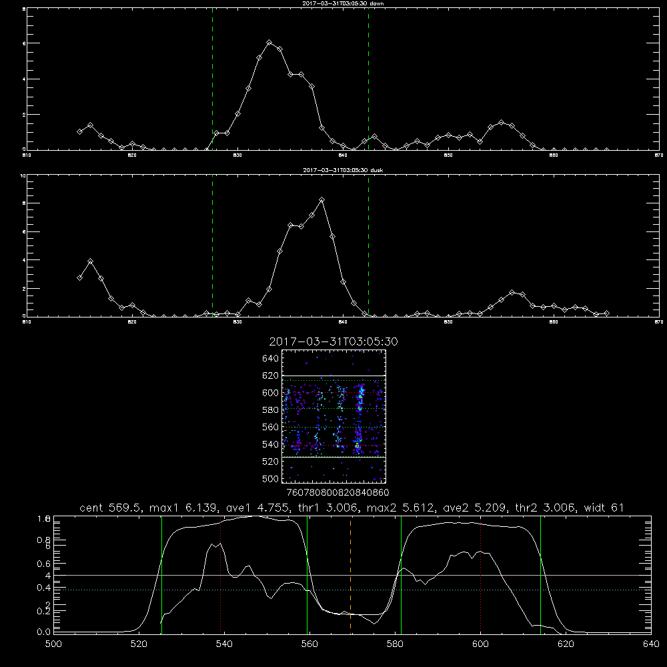The height and width of the screenshot is (667, 667).
Task: Click the dawn plot title text
Action: click(x=343, y=3)
